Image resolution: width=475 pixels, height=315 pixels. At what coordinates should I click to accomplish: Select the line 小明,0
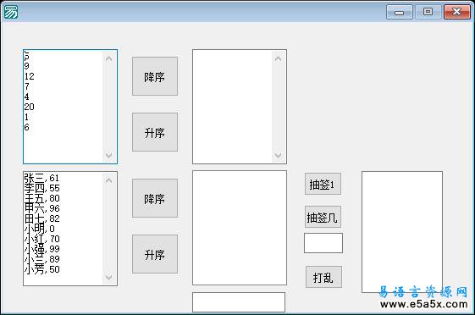[40, 229]
